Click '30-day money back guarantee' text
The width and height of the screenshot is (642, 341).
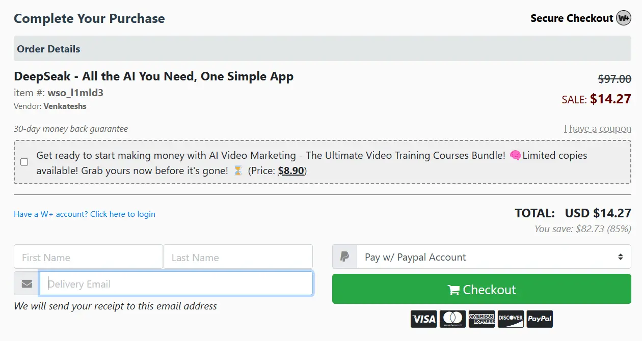tap(71, 129)
